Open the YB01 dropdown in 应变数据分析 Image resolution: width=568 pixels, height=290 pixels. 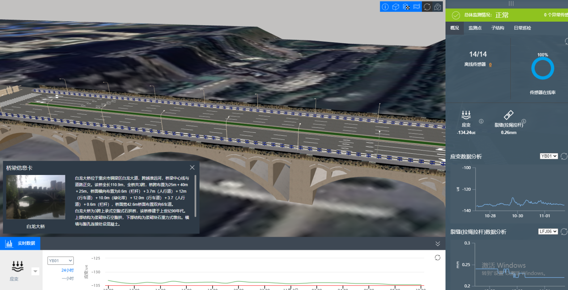(x=549, y=156)
